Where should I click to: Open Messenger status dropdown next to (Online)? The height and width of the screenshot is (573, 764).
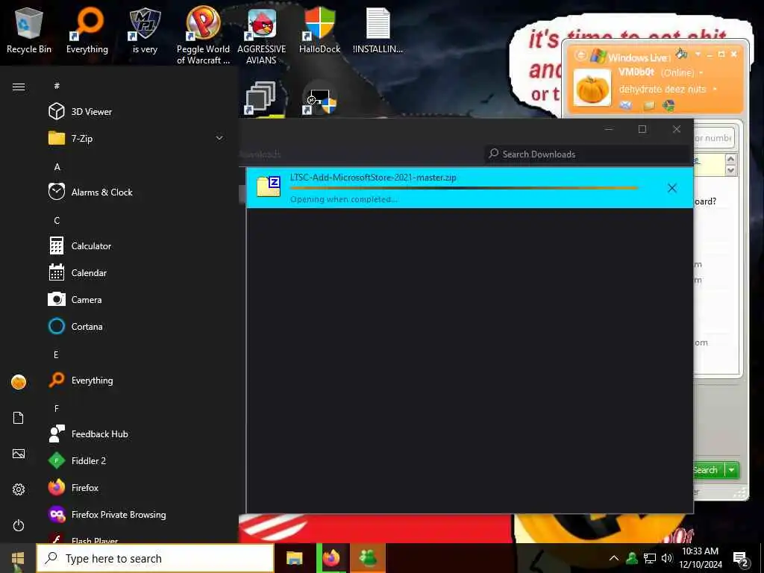tap(701, 73)
